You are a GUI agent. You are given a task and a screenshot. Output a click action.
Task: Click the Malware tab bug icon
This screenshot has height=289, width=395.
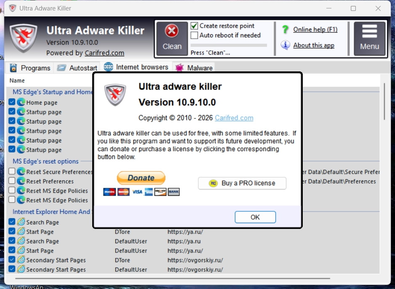(x=180, y=68)
